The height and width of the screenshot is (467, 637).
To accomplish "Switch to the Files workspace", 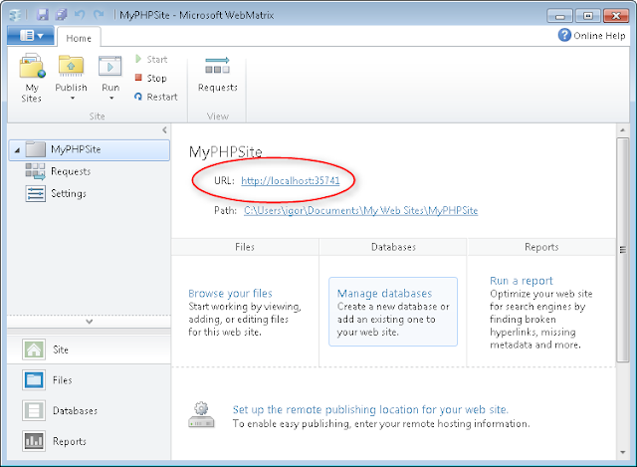I will coord(89,380).
